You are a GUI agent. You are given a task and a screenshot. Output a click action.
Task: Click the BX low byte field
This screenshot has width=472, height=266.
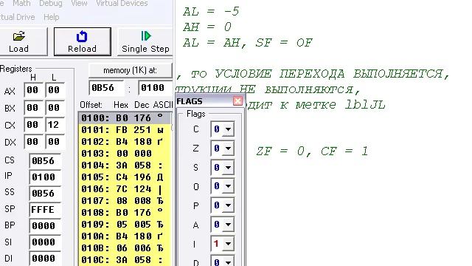point(55,108)
